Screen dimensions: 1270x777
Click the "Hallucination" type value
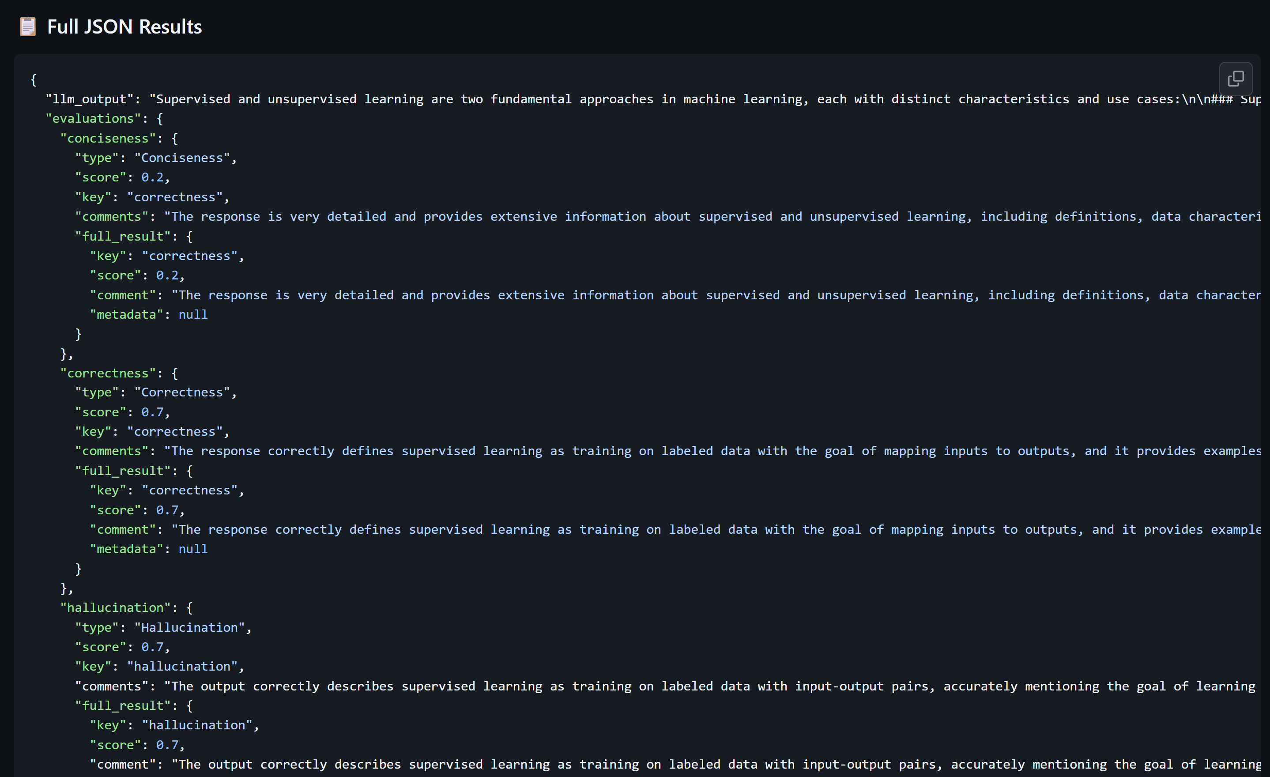click(x=190, y=627)
